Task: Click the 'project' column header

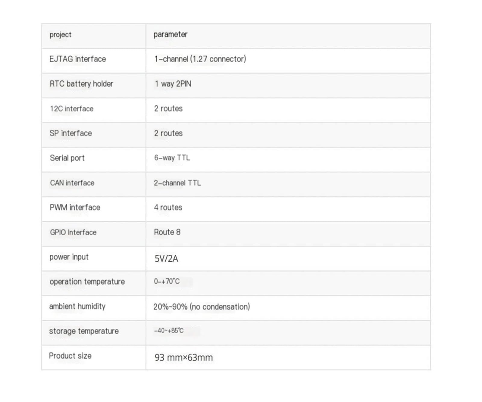Action: 60,35
